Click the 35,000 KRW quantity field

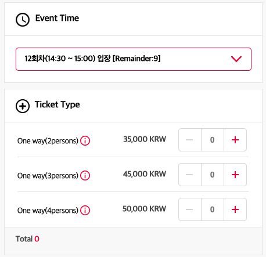click(213, 140)
